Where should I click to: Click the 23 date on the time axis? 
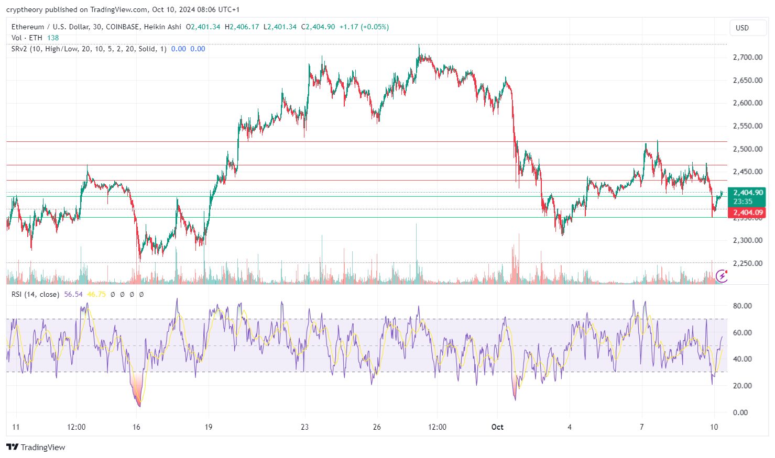(x=304, y=427)
